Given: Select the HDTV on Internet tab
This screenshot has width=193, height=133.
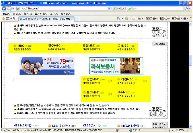Looking at the screenshot, I should coord(46,19).
